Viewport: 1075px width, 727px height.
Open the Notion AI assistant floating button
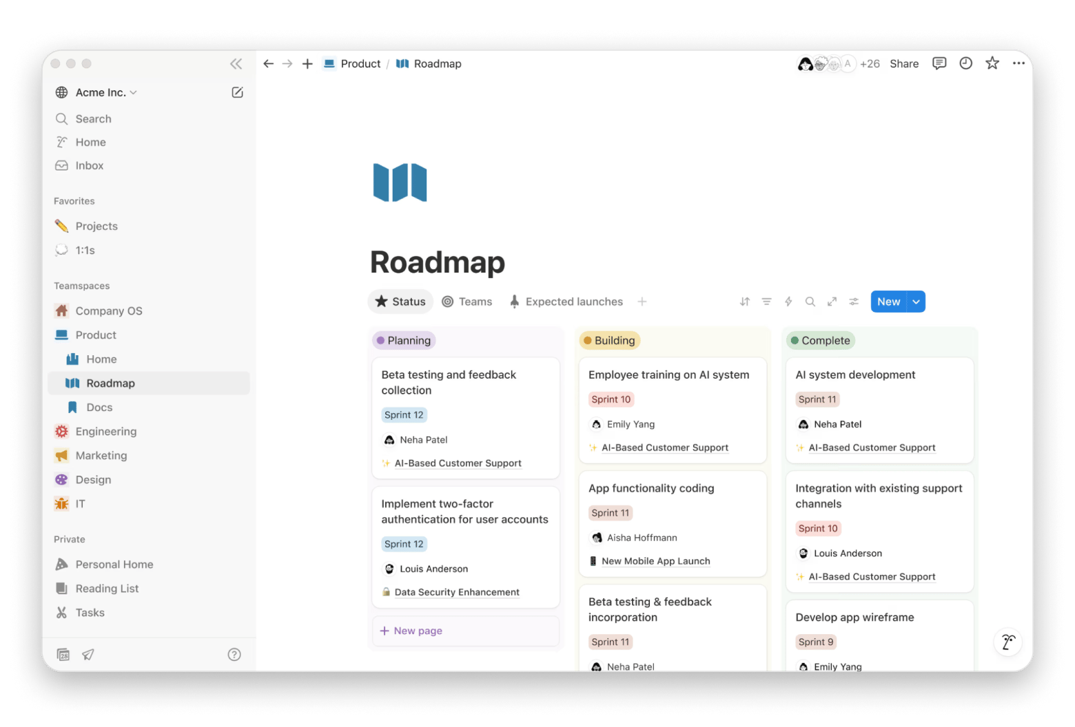point(1007,642)
